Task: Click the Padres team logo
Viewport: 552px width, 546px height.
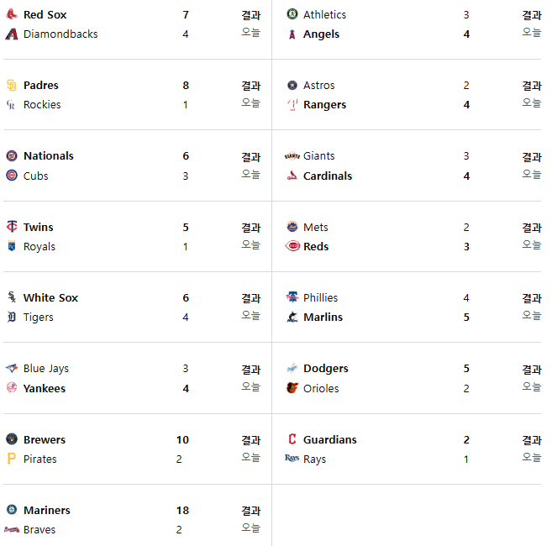Action: 12,85
